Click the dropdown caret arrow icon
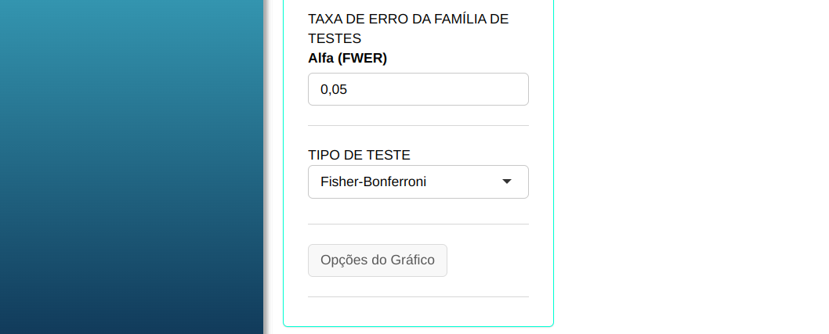The width and height of the screenshot is (829, 334). [507, 182]
